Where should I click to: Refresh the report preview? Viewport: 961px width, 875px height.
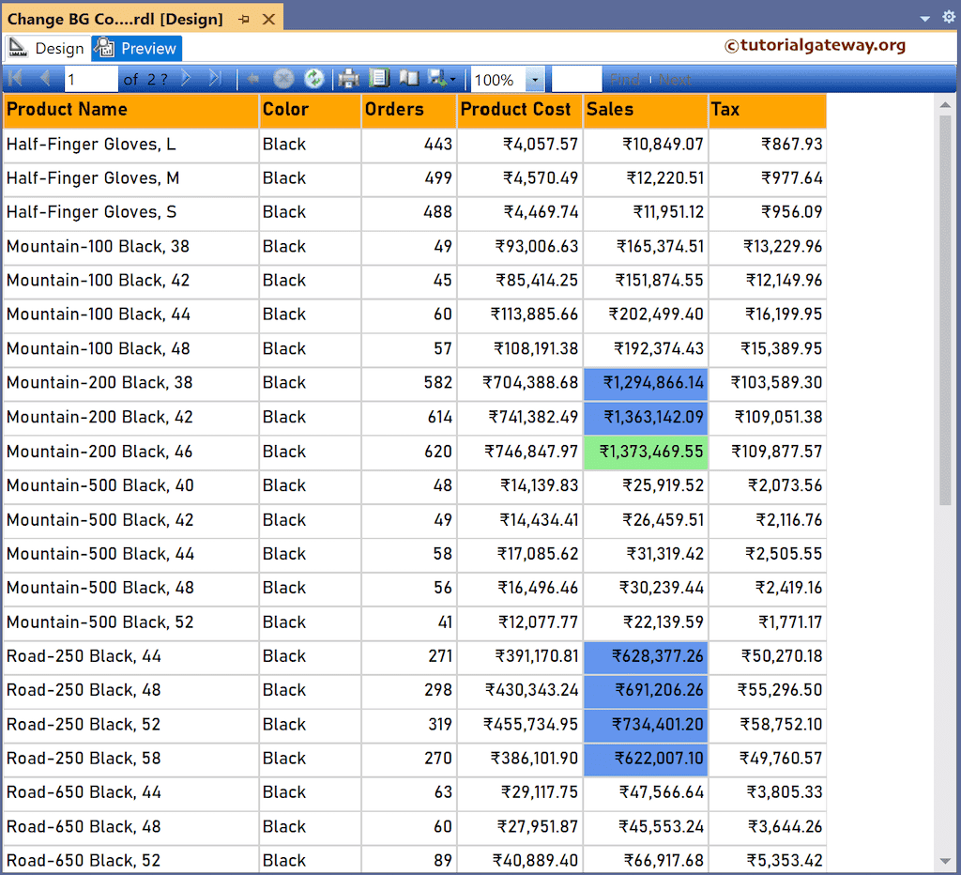(314, 79)
